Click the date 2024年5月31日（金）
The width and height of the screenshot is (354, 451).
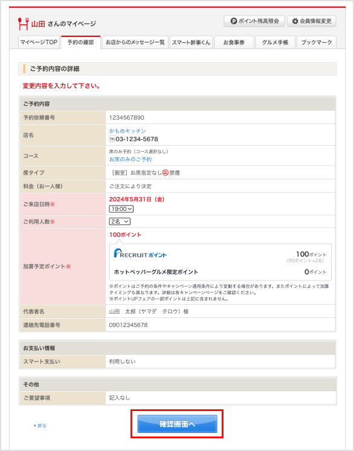[x=137, y=199]
